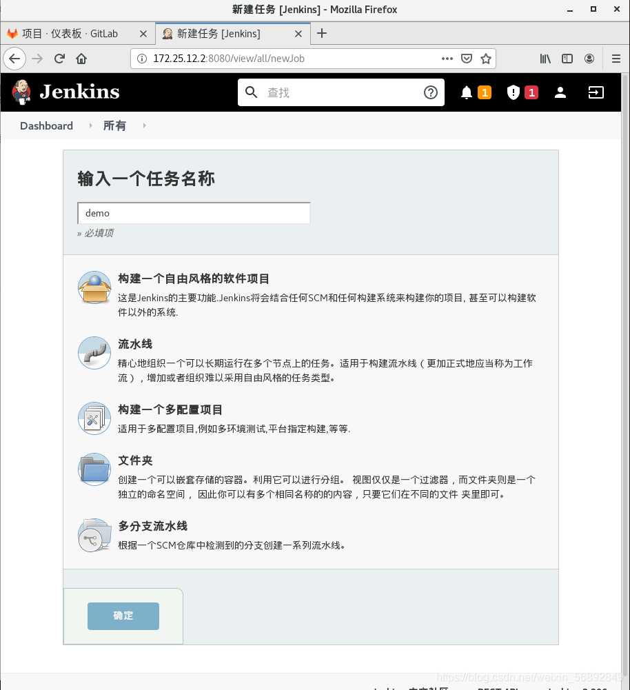The height and width of the screenshot is (690, 630).
Task: Click the orange notification count badge
Action: (485, 92)
